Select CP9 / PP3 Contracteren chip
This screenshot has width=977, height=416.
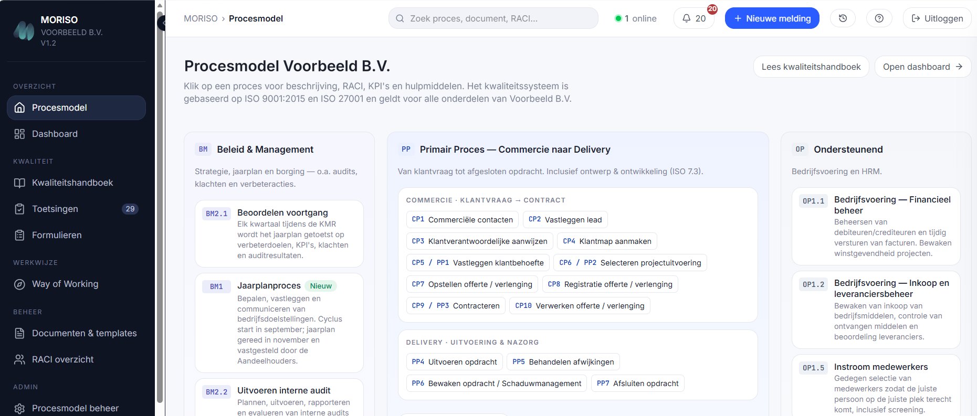456,305
